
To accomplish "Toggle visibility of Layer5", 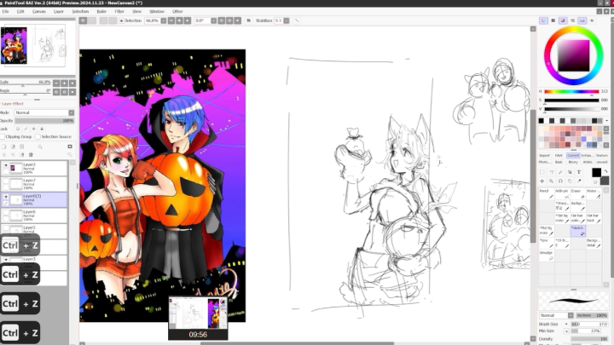I will [5, 228].
